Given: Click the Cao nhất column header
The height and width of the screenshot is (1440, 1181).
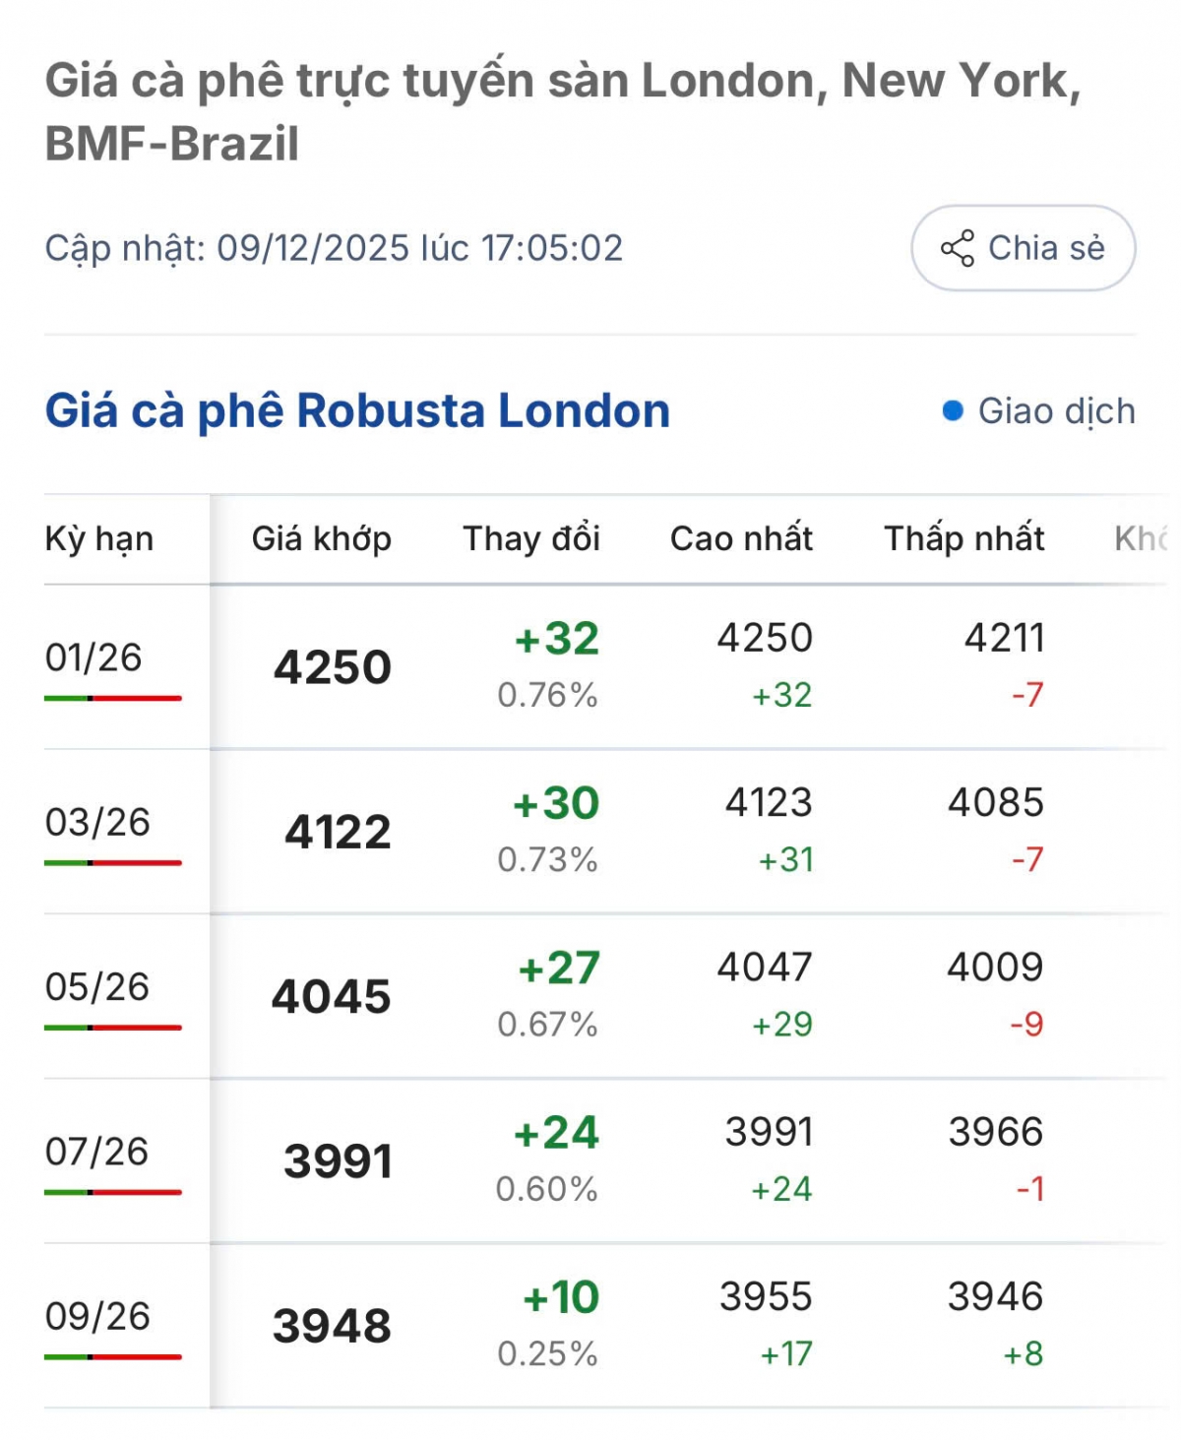Looking at the screenshot, I should point(741,538).
